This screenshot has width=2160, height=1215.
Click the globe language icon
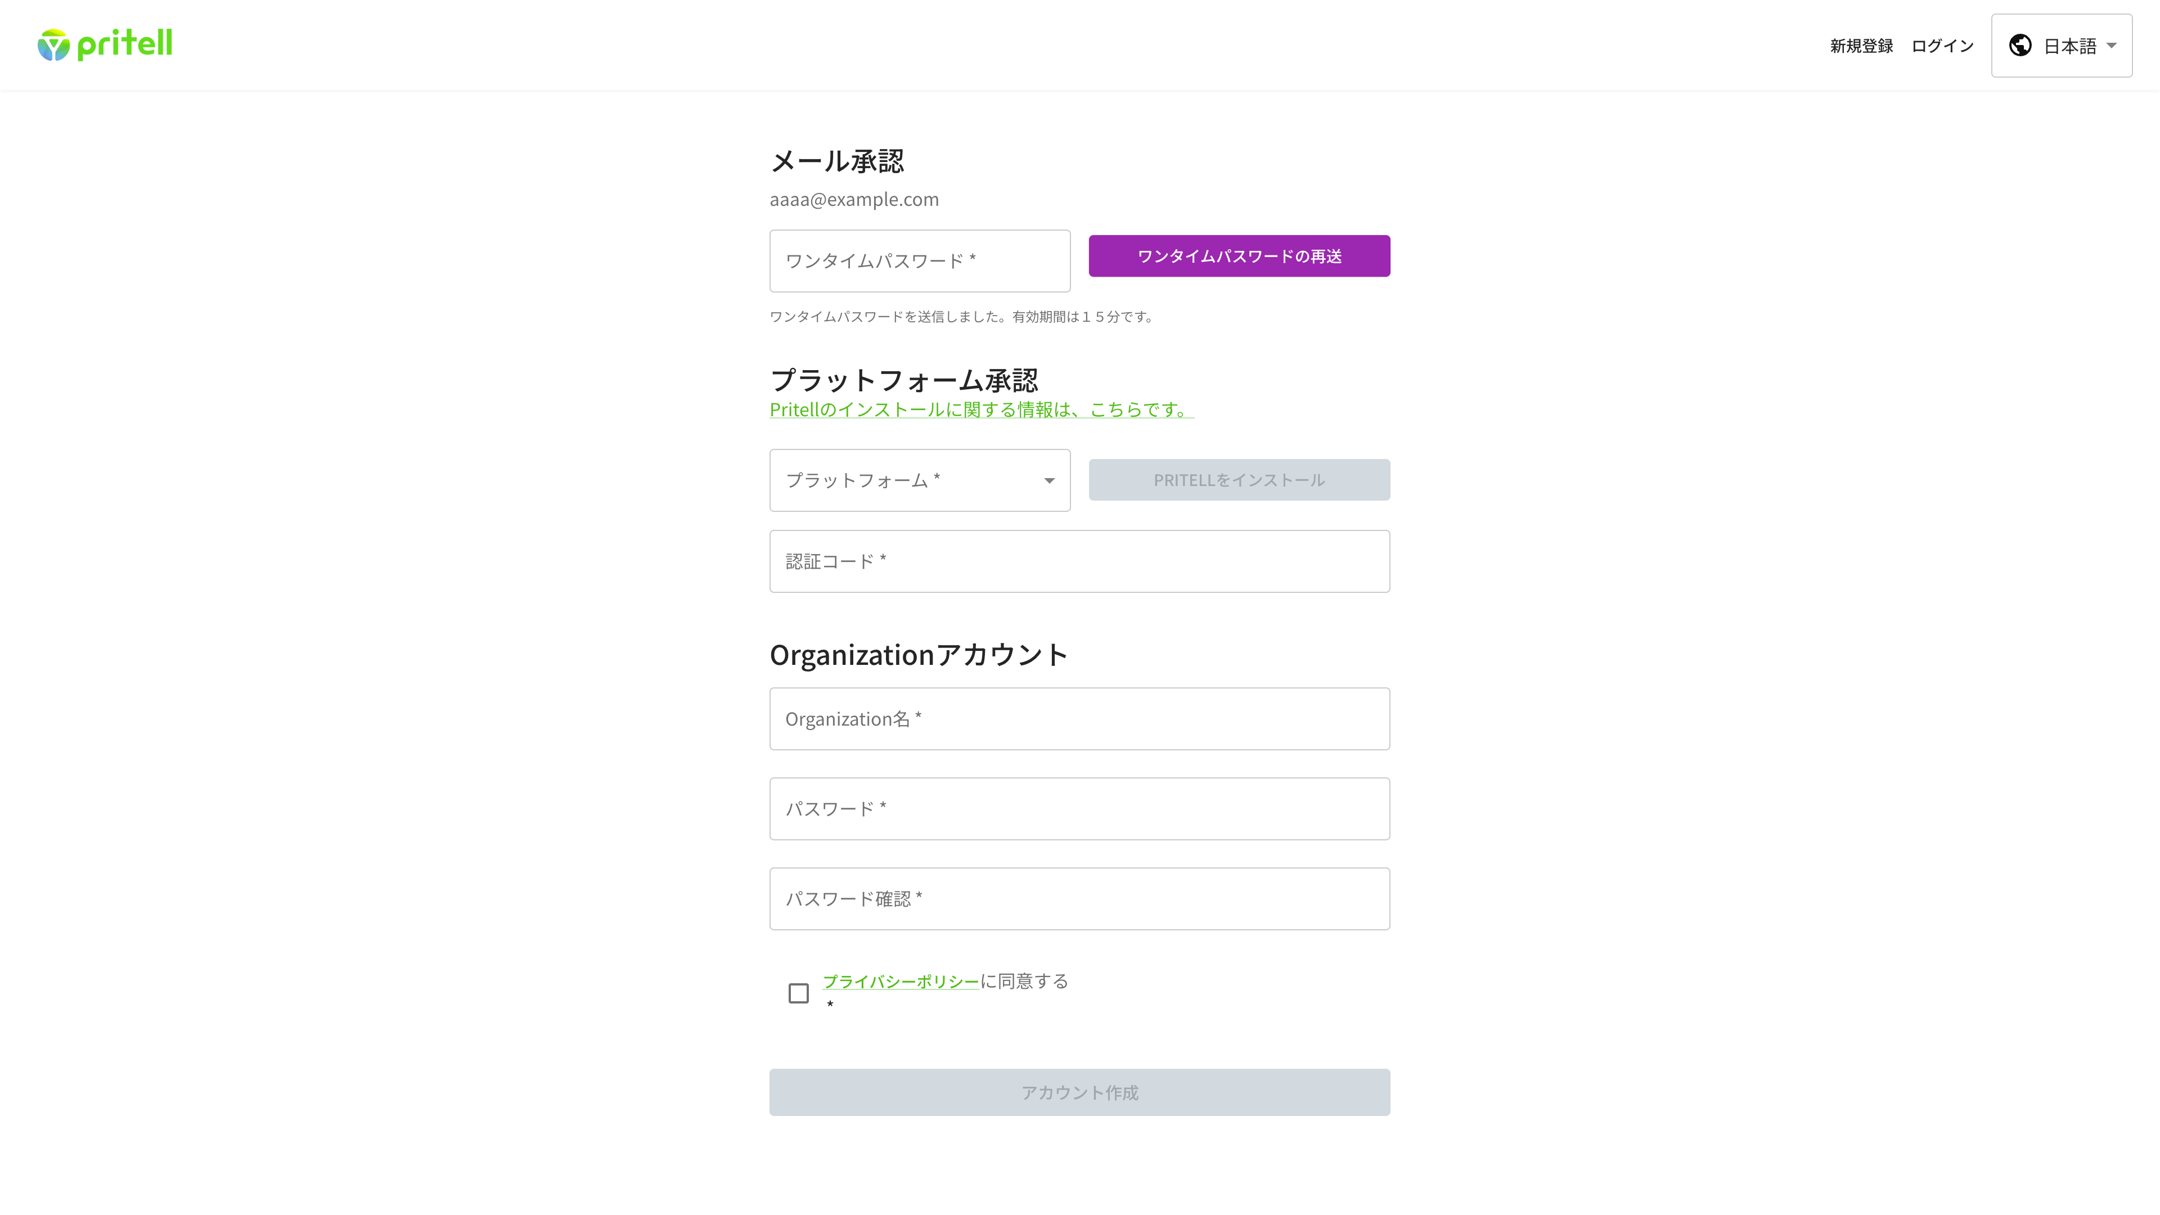point(2020,45)
